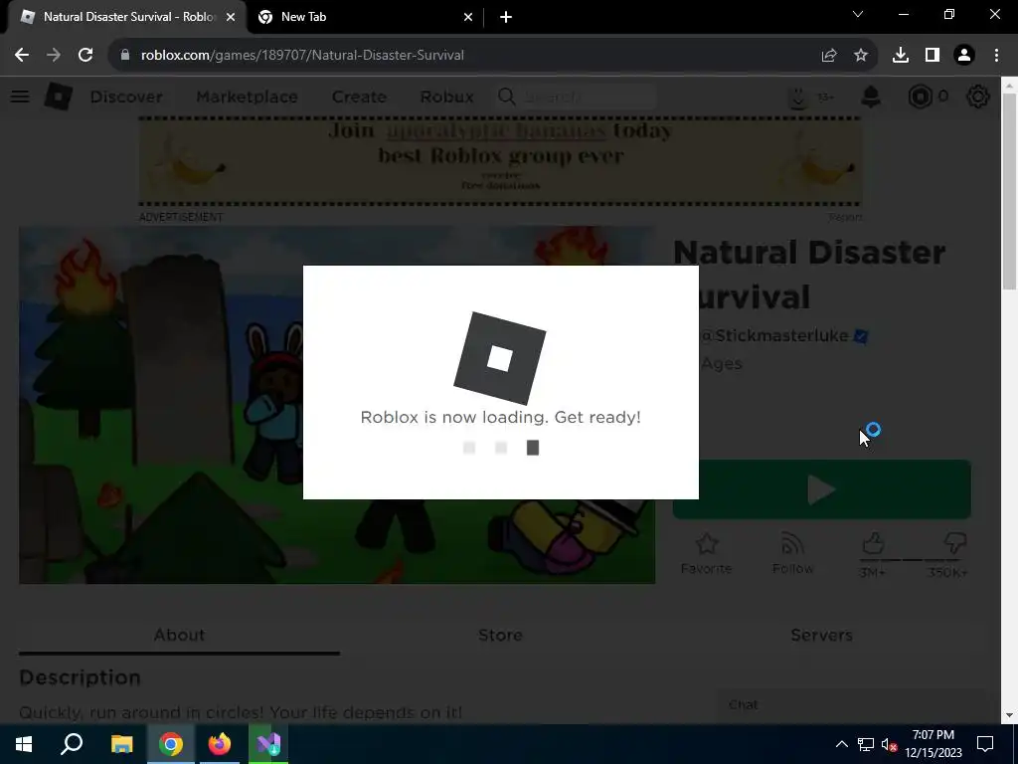Open Roblox hamburger navigation menu
Screen dimensions: 1018x764
[20, 96]
